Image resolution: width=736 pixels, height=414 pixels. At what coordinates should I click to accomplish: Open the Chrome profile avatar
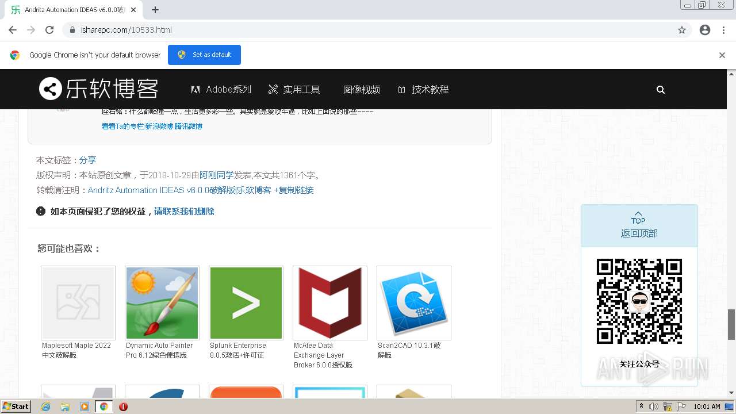click(705, 30)
